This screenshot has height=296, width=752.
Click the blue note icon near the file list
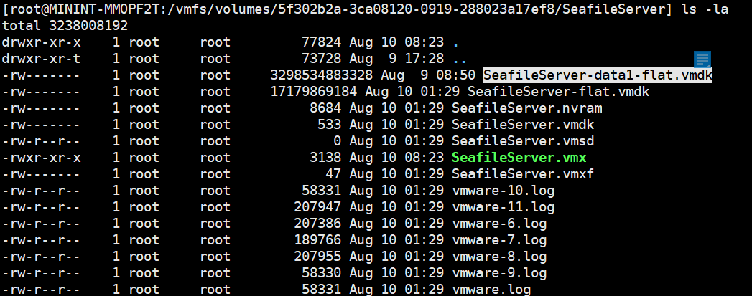point(702,59)
